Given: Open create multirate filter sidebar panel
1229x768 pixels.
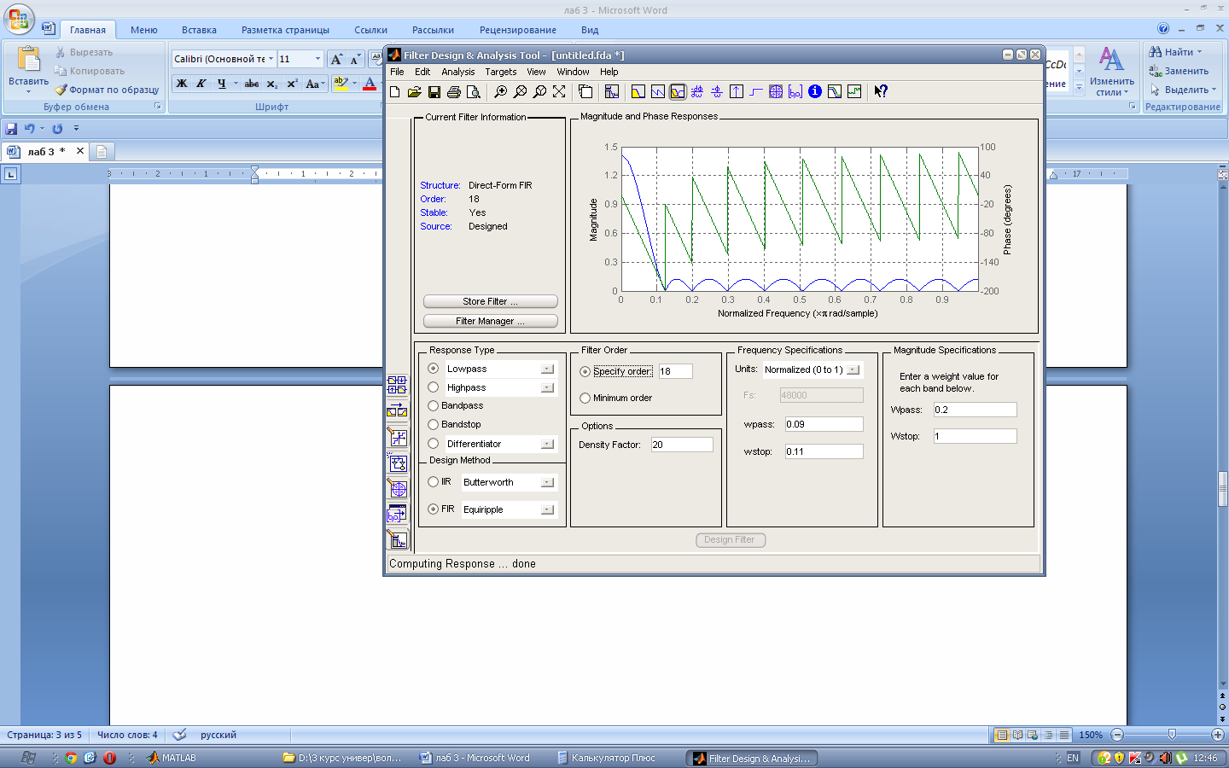Looking at the screenshot, I should 398,385.
